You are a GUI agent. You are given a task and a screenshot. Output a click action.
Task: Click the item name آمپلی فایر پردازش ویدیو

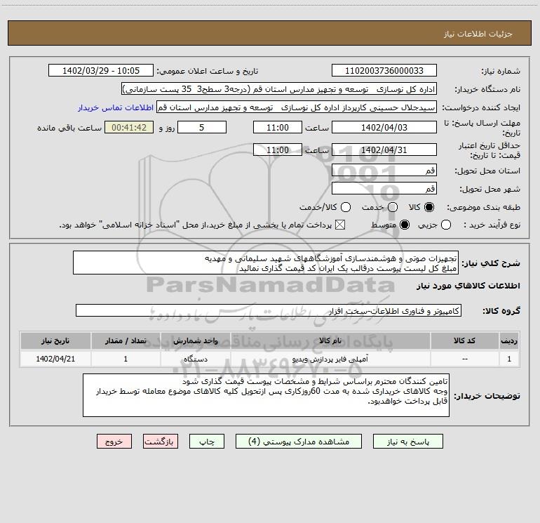pos(330,359)
